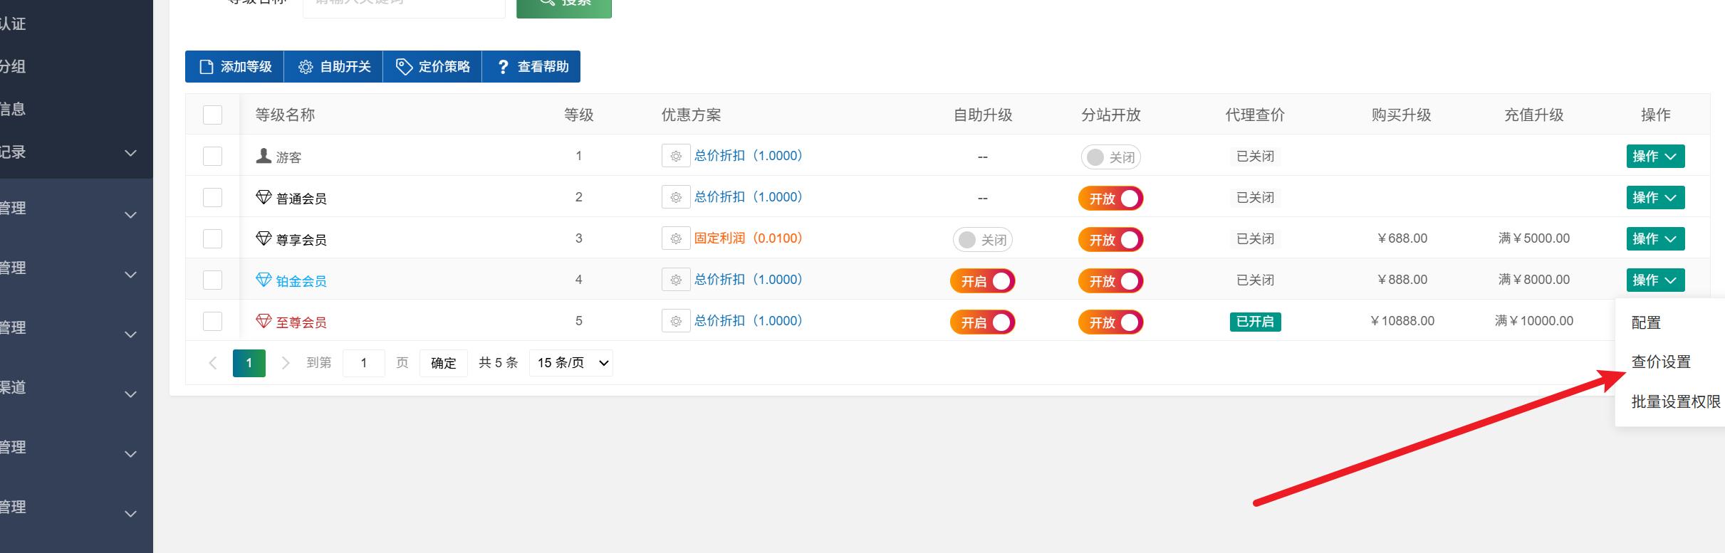Viewport: 1725px width, 553px height.
Task: Click the diamond icon next to 普通会员
Action: pos(264,197)
